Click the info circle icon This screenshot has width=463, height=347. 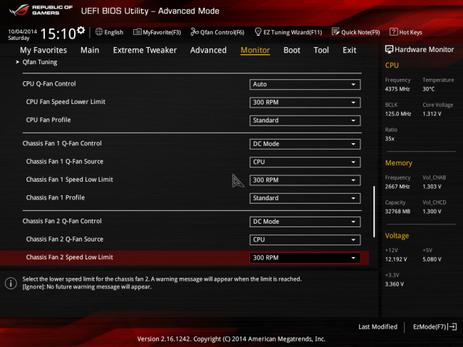pyautogui.click(x=11, y=283)
